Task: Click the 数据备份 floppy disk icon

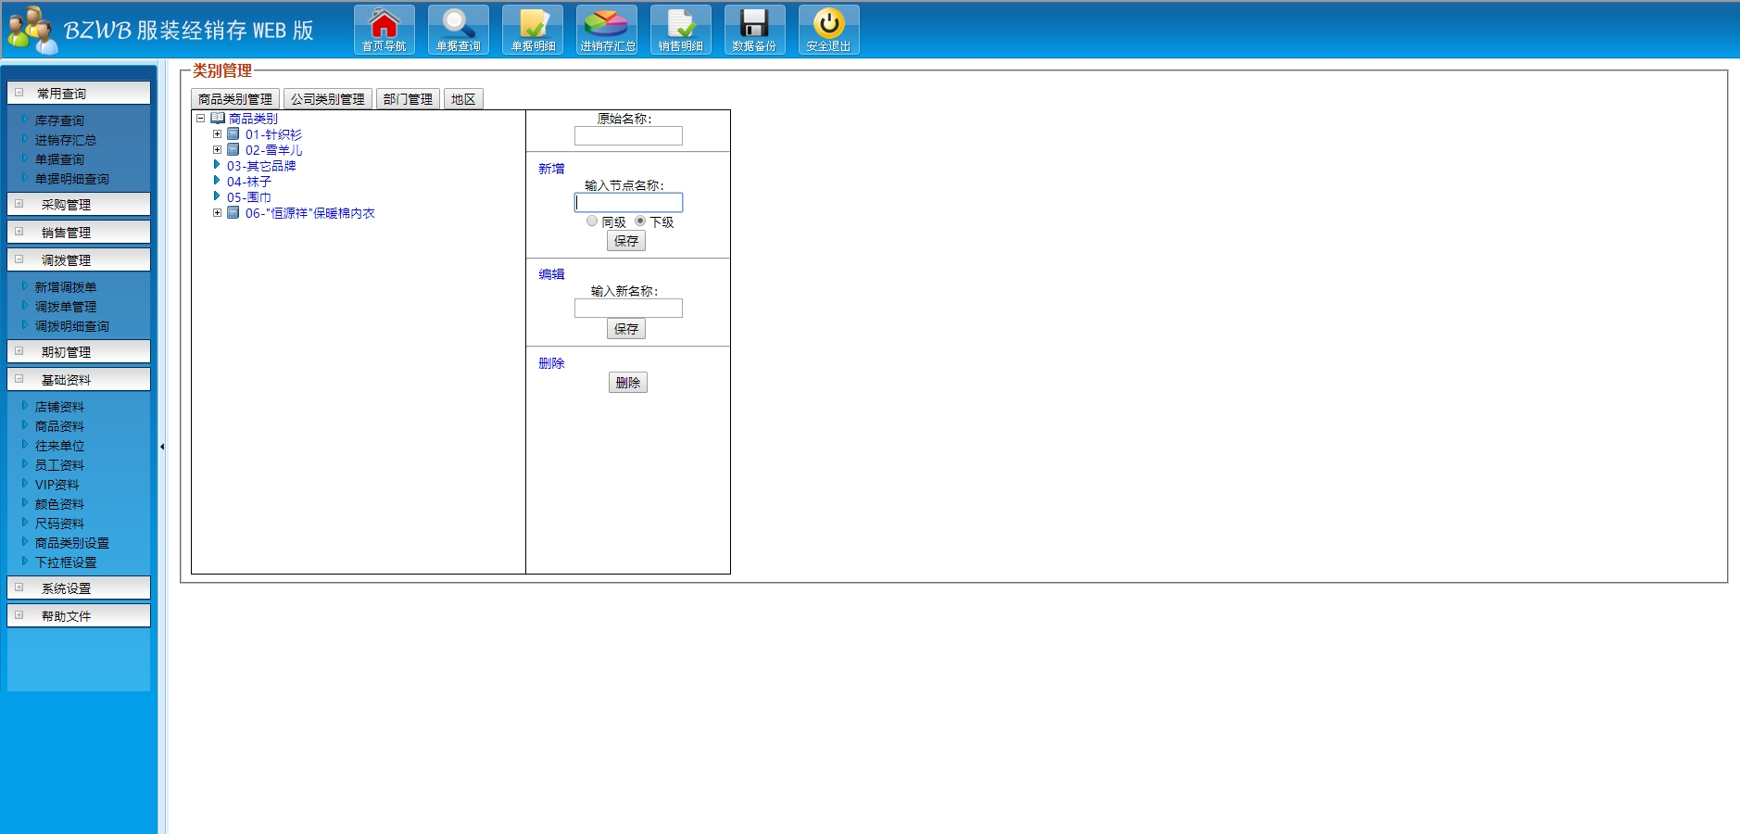Action: click(755, 30)
